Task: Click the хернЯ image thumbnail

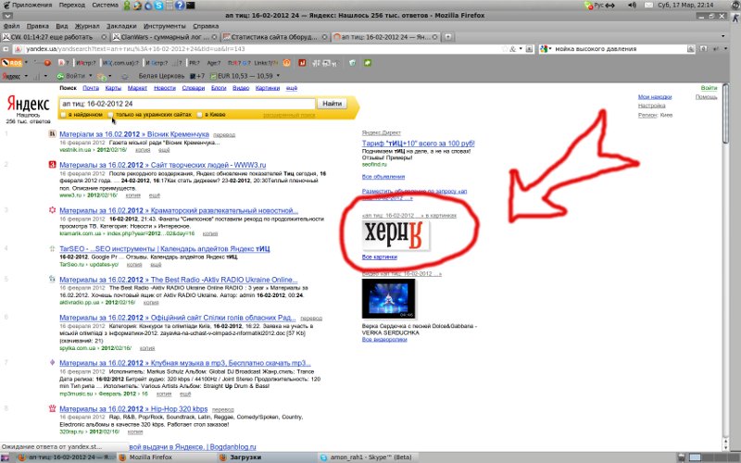Action: click(396, 235)
